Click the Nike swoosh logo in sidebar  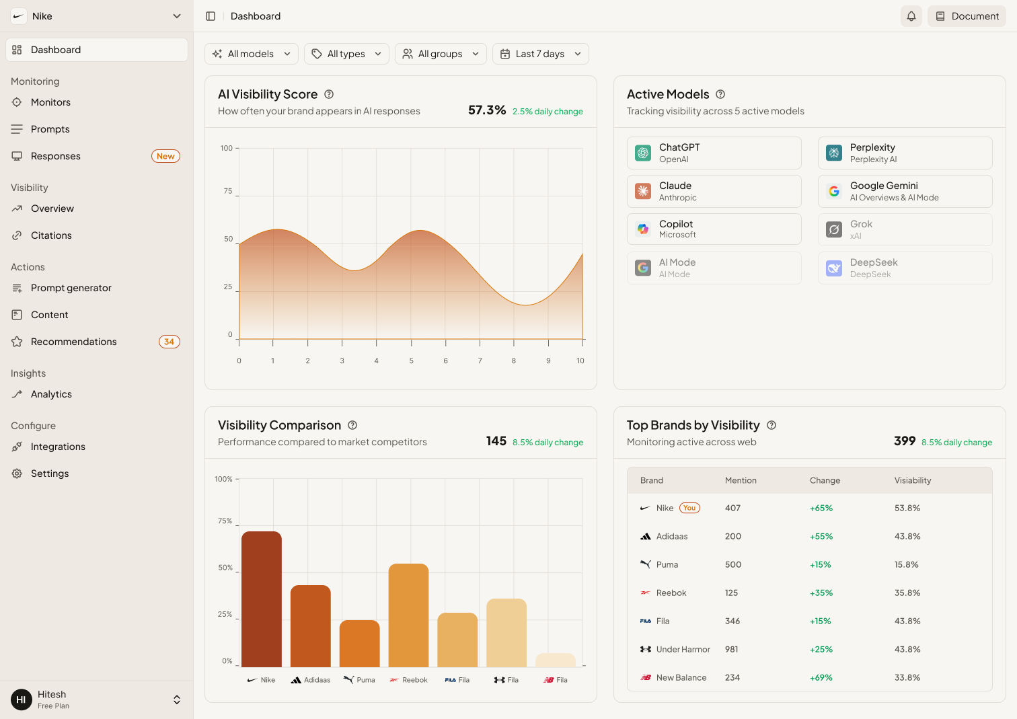point(19,16)
